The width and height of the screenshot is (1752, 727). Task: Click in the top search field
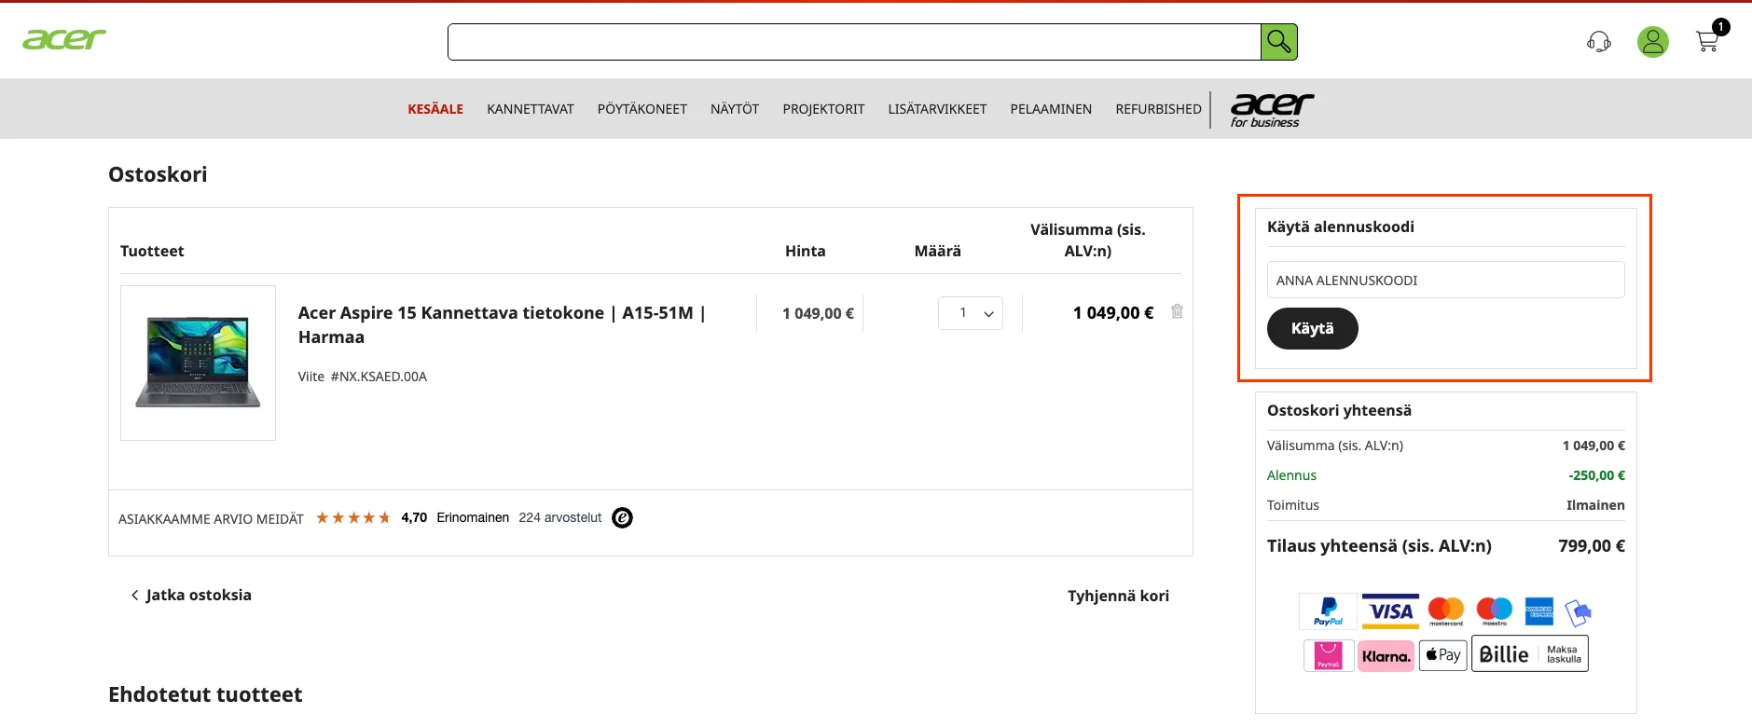click(x=854, y=42)
